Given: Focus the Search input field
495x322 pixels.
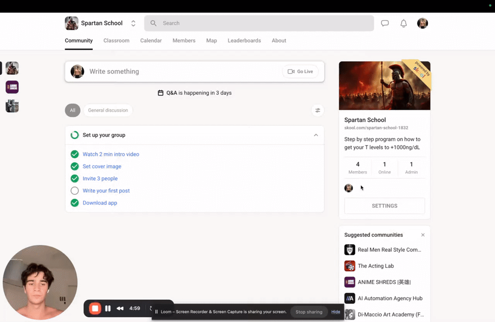Looking at the screenshot, I should 259,23.
